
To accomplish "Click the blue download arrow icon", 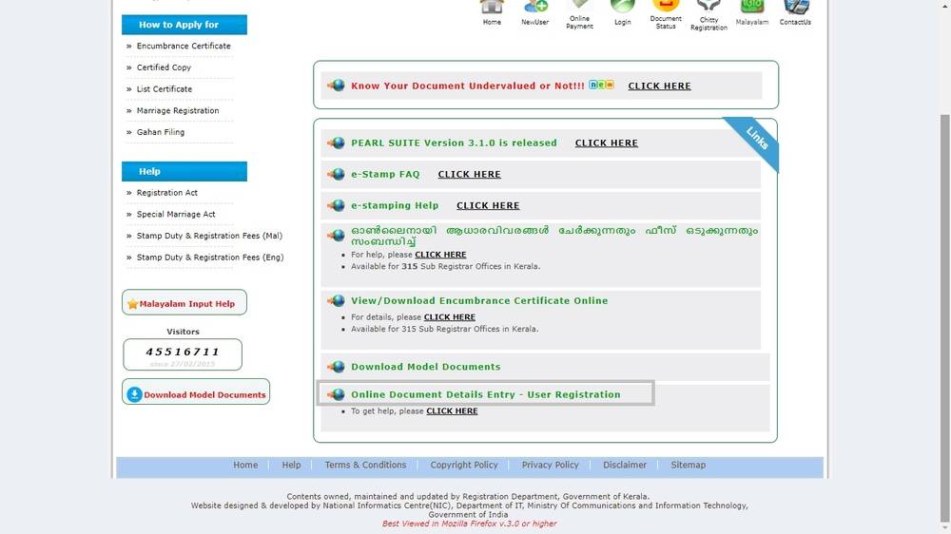I will [x=135, y=394].
